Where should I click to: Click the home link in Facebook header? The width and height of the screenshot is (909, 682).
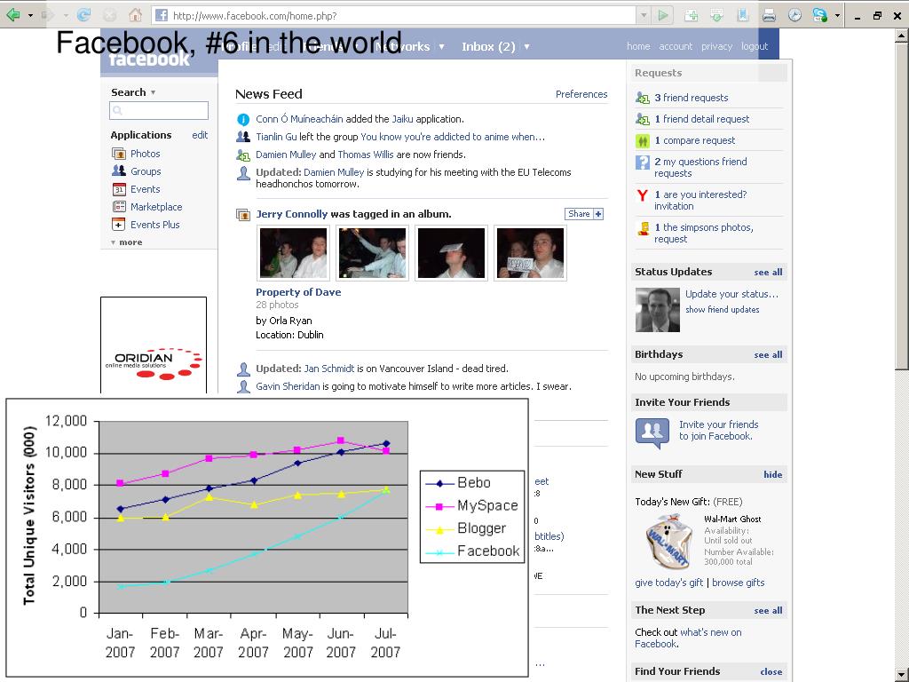click(x=637, y=46)
